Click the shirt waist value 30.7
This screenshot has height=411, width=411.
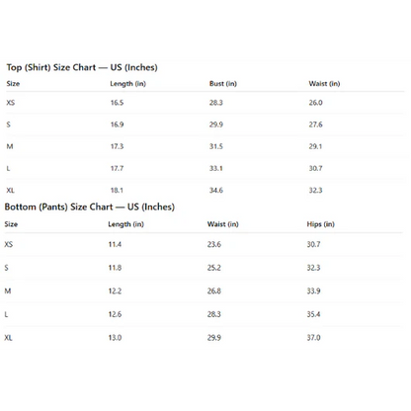[315, 168]
